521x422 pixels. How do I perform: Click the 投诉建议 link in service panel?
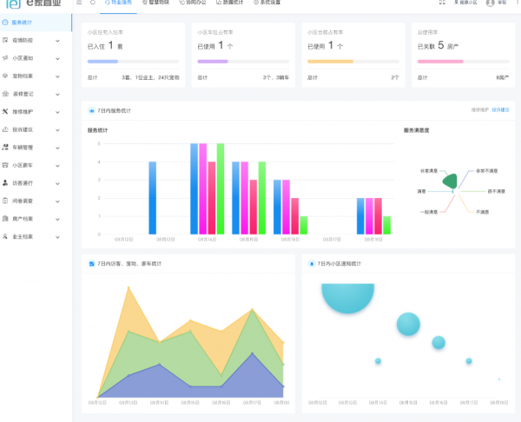pyautogui.click(x=501, y=110)
